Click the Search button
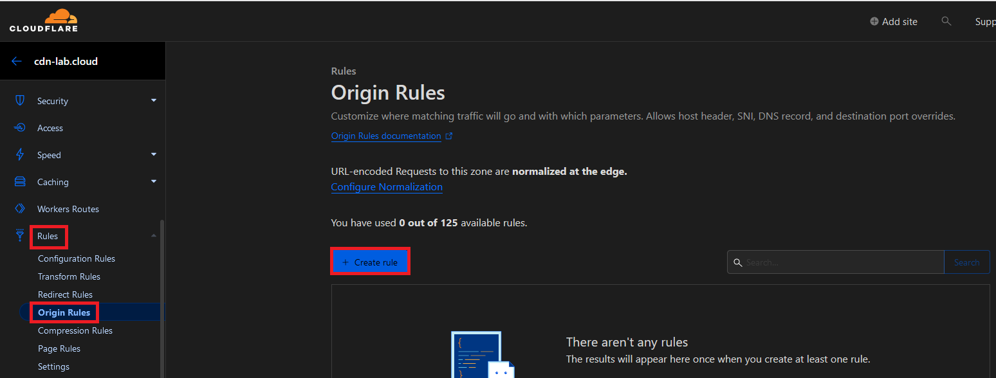 pos(966,262)
